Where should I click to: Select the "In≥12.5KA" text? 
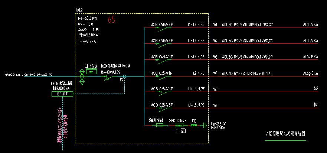click(x=218, y=127)
